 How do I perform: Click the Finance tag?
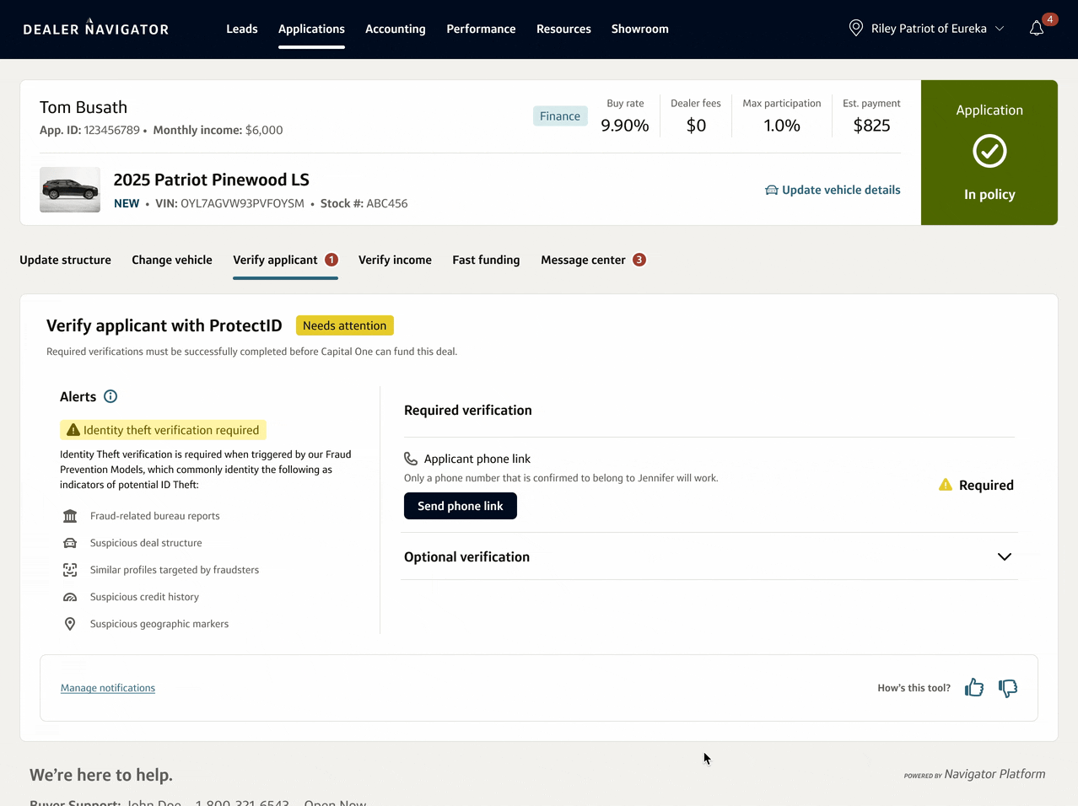click(x=560, y=116)
